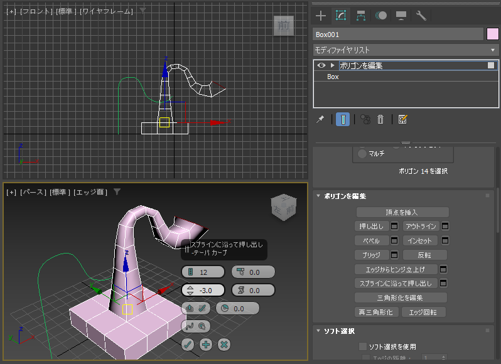This screenshot has width=501, height=364.
Task: Confirm caddy with the OK checkmark
Action: point(188,345)
